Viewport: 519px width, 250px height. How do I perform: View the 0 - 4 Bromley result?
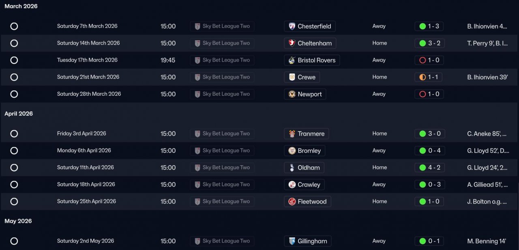click(429, 151)
